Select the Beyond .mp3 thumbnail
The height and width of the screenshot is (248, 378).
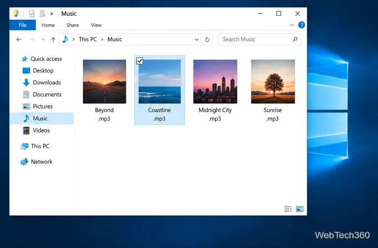[105, 82]
